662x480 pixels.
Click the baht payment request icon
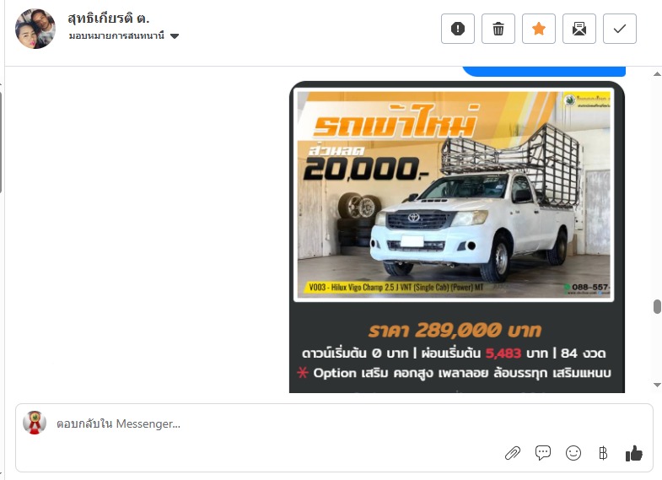click(x=603, y=453)
